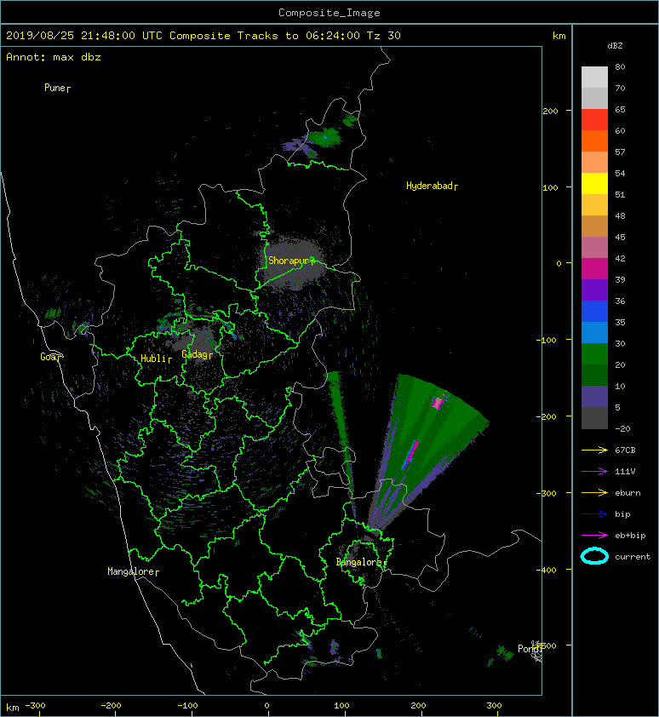659x717 pixels.
Task: Click the 2019/08/25 21:48:00 UTC timestamp
Action: coord(84,36)
